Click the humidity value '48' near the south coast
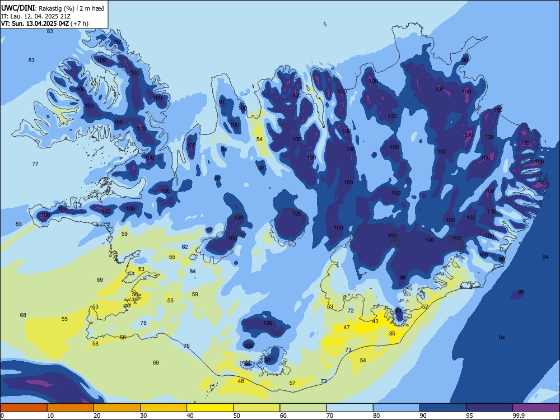The width and height of the screenshot is (560, 420). click(241, 381)
